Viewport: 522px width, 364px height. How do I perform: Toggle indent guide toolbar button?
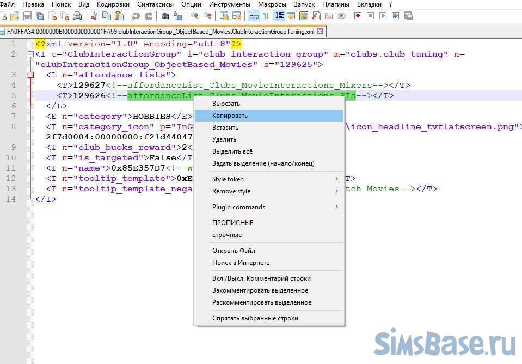tap(279, 16)
